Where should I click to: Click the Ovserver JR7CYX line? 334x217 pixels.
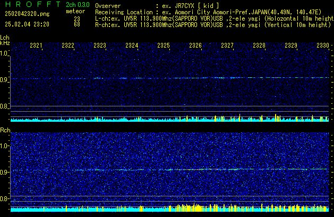pos(157,6)
